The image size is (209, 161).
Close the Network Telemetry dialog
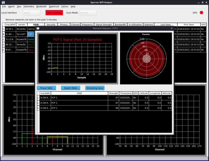171,28
